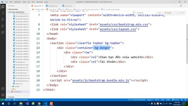Open the Source Control view
This screenshot has width=188, height=106.
point(3,19)
